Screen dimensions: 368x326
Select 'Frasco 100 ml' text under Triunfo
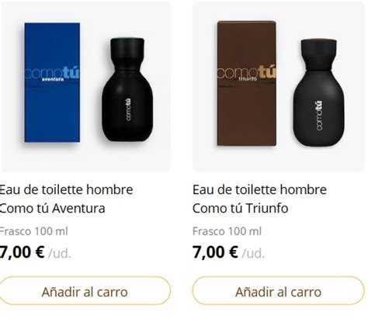[227, 231]
